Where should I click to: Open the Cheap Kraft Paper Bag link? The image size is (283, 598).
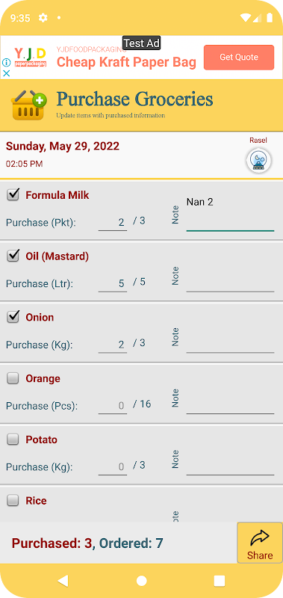[126, 62]
